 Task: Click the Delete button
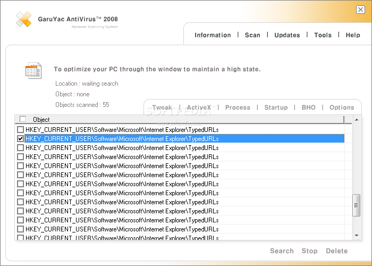[x=336, y=251]
